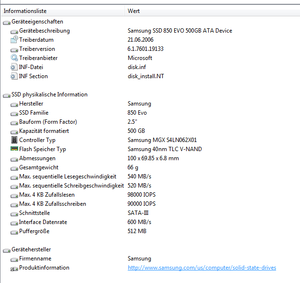Click the link icon beside Produktinformation

(x=14, y=269)
